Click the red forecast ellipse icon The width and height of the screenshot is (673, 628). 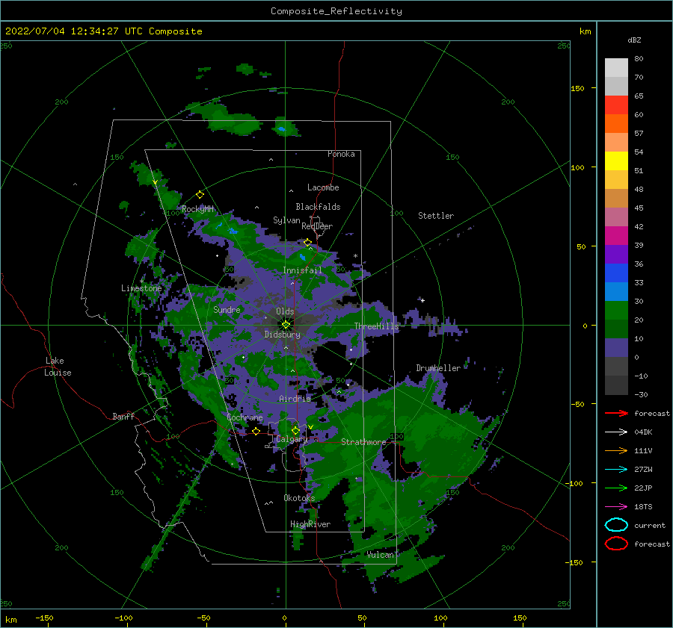pos(616,544)
